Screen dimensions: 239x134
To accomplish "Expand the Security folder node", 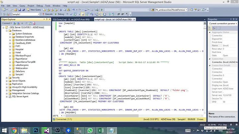I will pos(7,78).
